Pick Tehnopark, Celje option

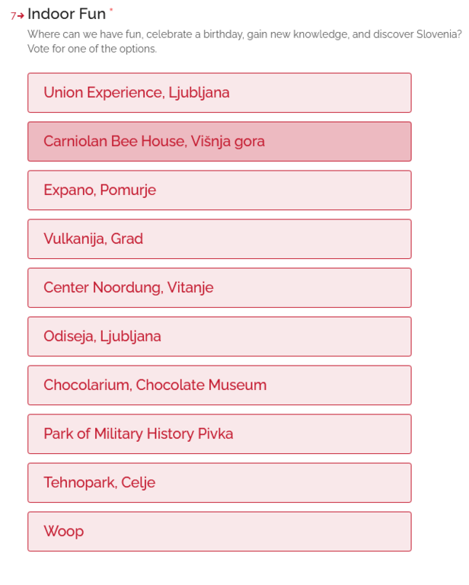[219, 483]
